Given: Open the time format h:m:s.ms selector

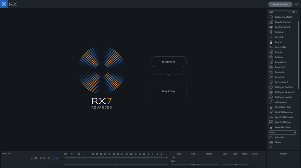Looking at the screenshot, I should pyautogui.click(x=195, y=165).
